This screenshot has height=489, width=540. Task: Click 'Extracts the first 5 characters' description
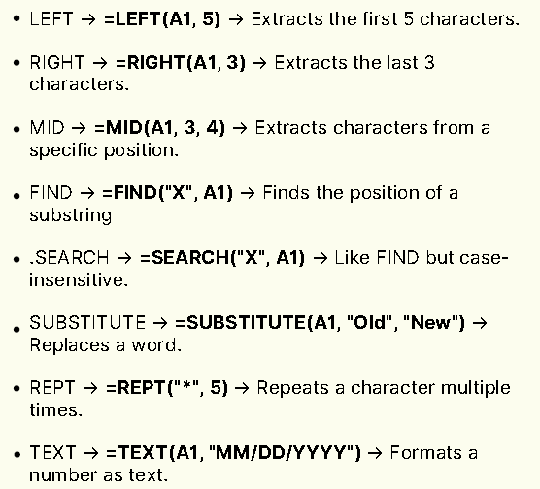[385, 19]
